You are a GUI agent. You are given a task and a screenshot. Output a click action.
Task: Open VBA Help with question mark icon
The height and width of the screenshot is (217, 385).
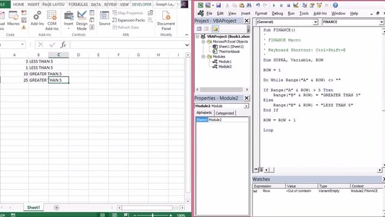(336, 5)
